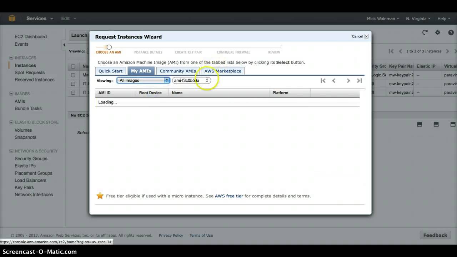
Task: Open the Help menu
Action: (444, 19)
